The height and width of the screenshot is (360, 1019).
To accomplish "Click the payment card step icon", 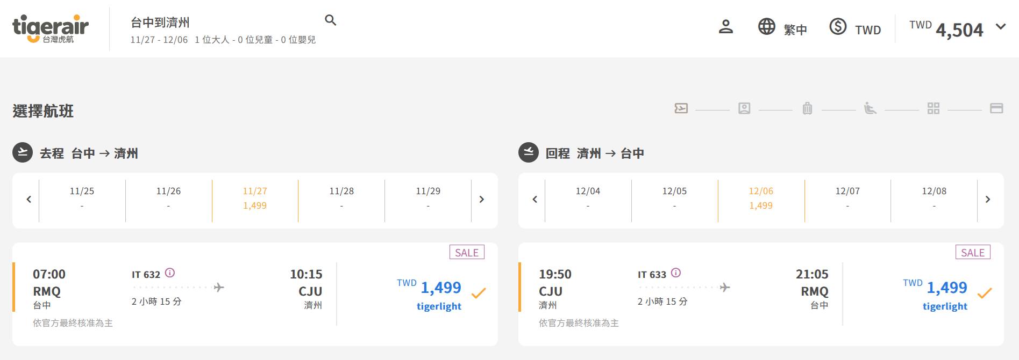I will click(996, 108).
